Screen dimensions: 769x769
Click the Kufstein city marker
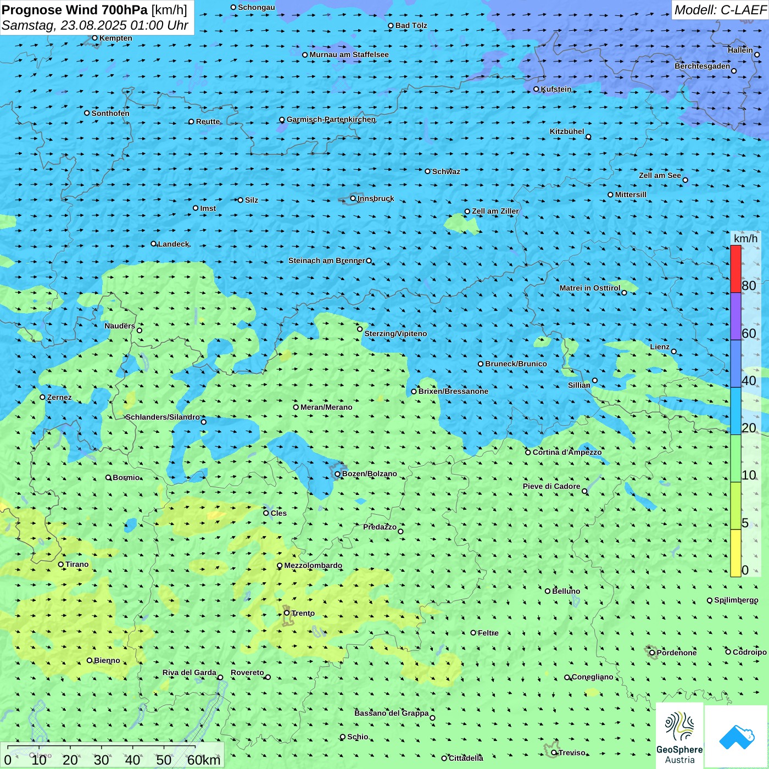pyautogui.click(x=537, y=89)
